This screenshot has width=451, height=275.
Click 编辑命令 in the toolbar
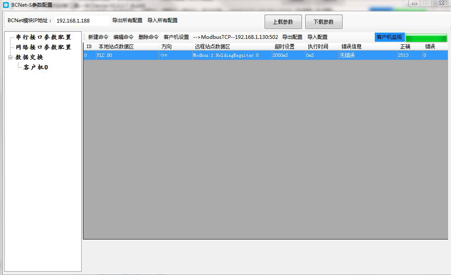click(x=124, y=37)
